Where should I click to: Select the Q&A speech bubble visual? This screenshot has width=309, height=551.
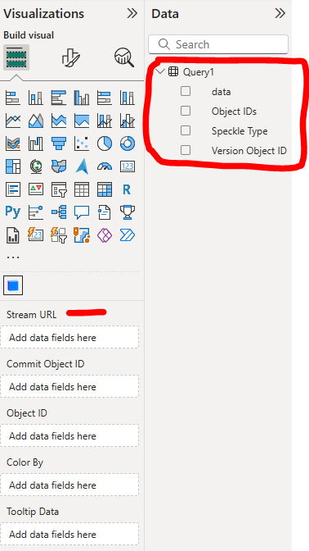point(82,212)
